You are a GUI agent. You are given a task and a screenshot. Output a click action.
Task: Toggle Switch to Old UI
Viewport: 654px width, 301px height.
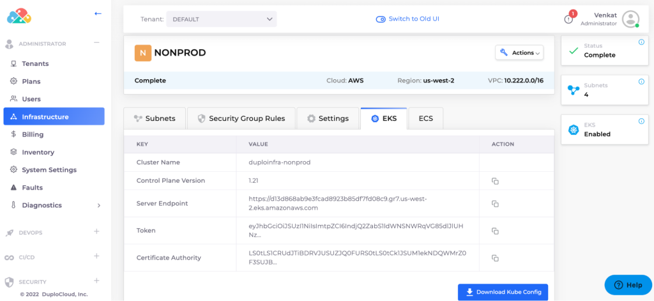pyautogui.click(x=407, y=19)
